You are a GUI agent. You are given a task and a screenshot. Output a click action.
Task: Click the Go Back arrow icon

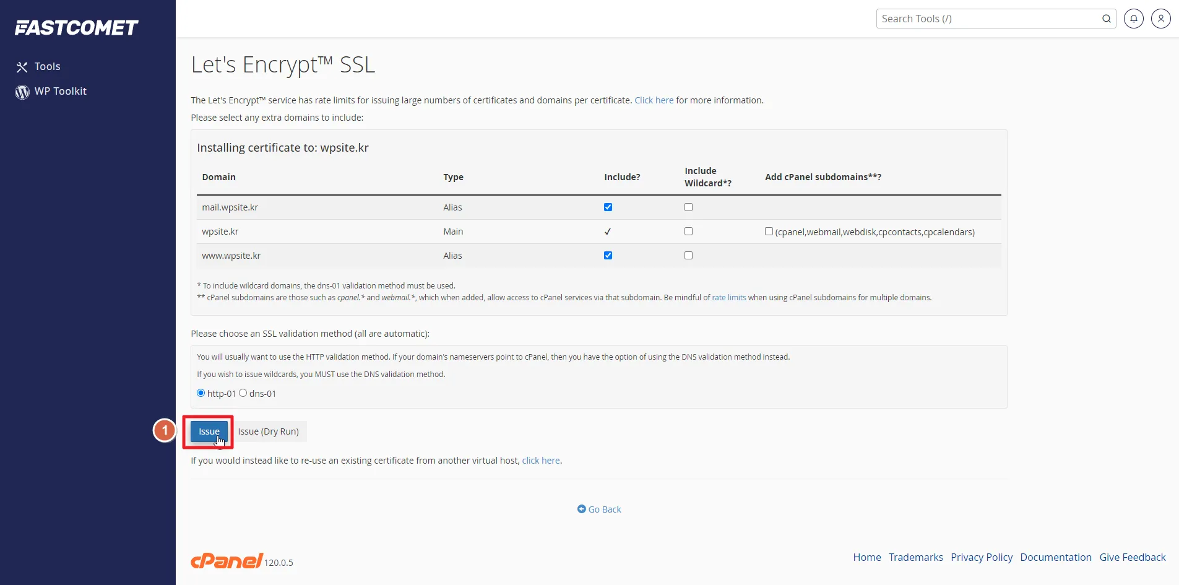[x=581, y=509]
